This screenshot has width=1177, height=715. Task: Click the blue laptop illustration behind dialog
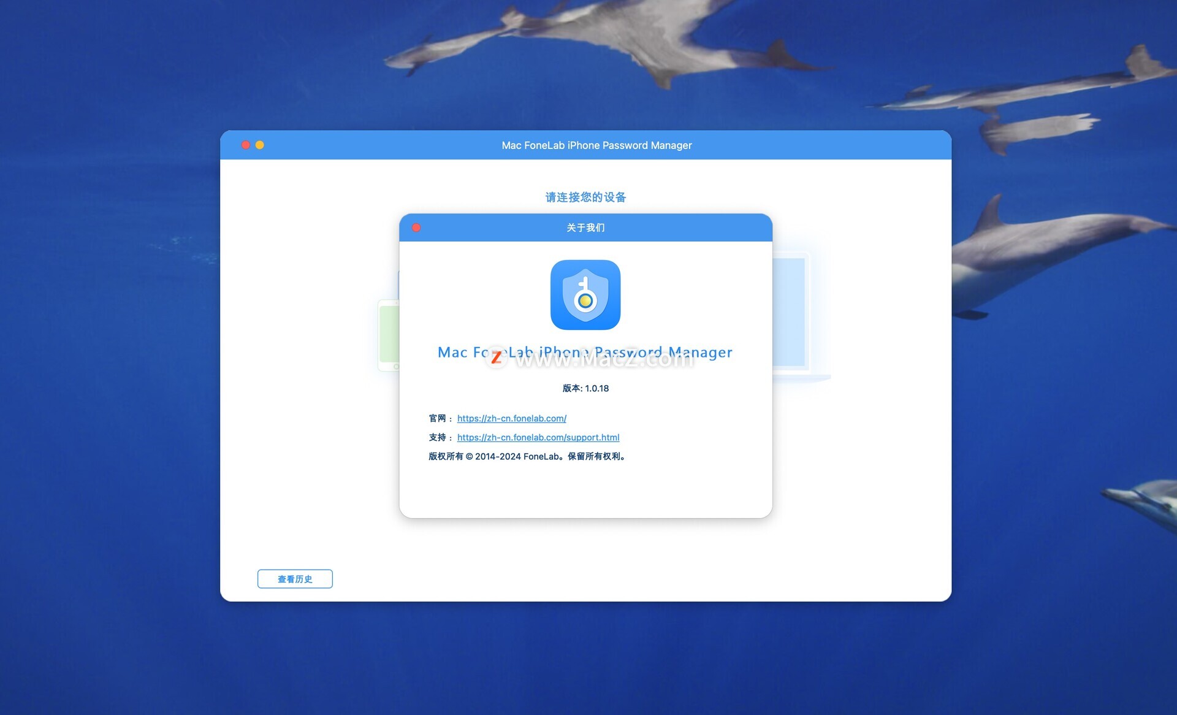[x=790, y=313]
